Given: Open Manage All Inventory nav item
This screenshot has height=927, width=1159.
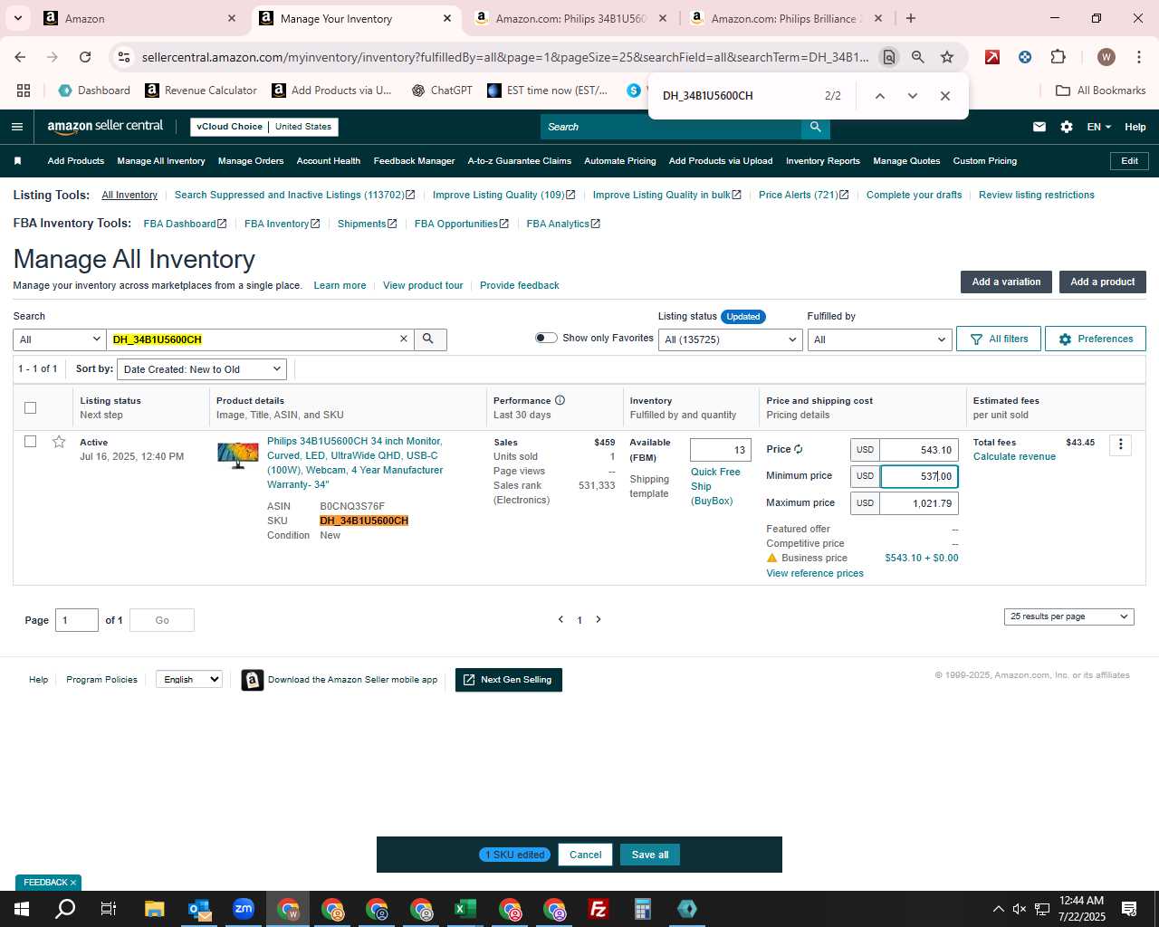Looking at the screenshot, I should coord(161,161).
